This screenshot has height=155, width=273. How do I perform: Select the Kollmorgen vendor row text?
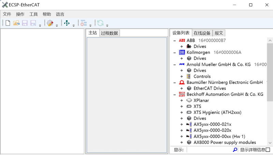point(198,52)
